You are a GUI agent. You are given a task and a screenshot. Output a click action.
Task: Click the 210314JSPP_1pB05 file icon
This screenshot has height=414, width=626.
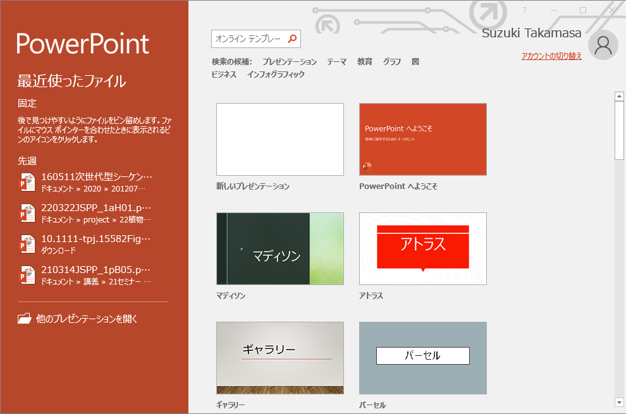27,275
